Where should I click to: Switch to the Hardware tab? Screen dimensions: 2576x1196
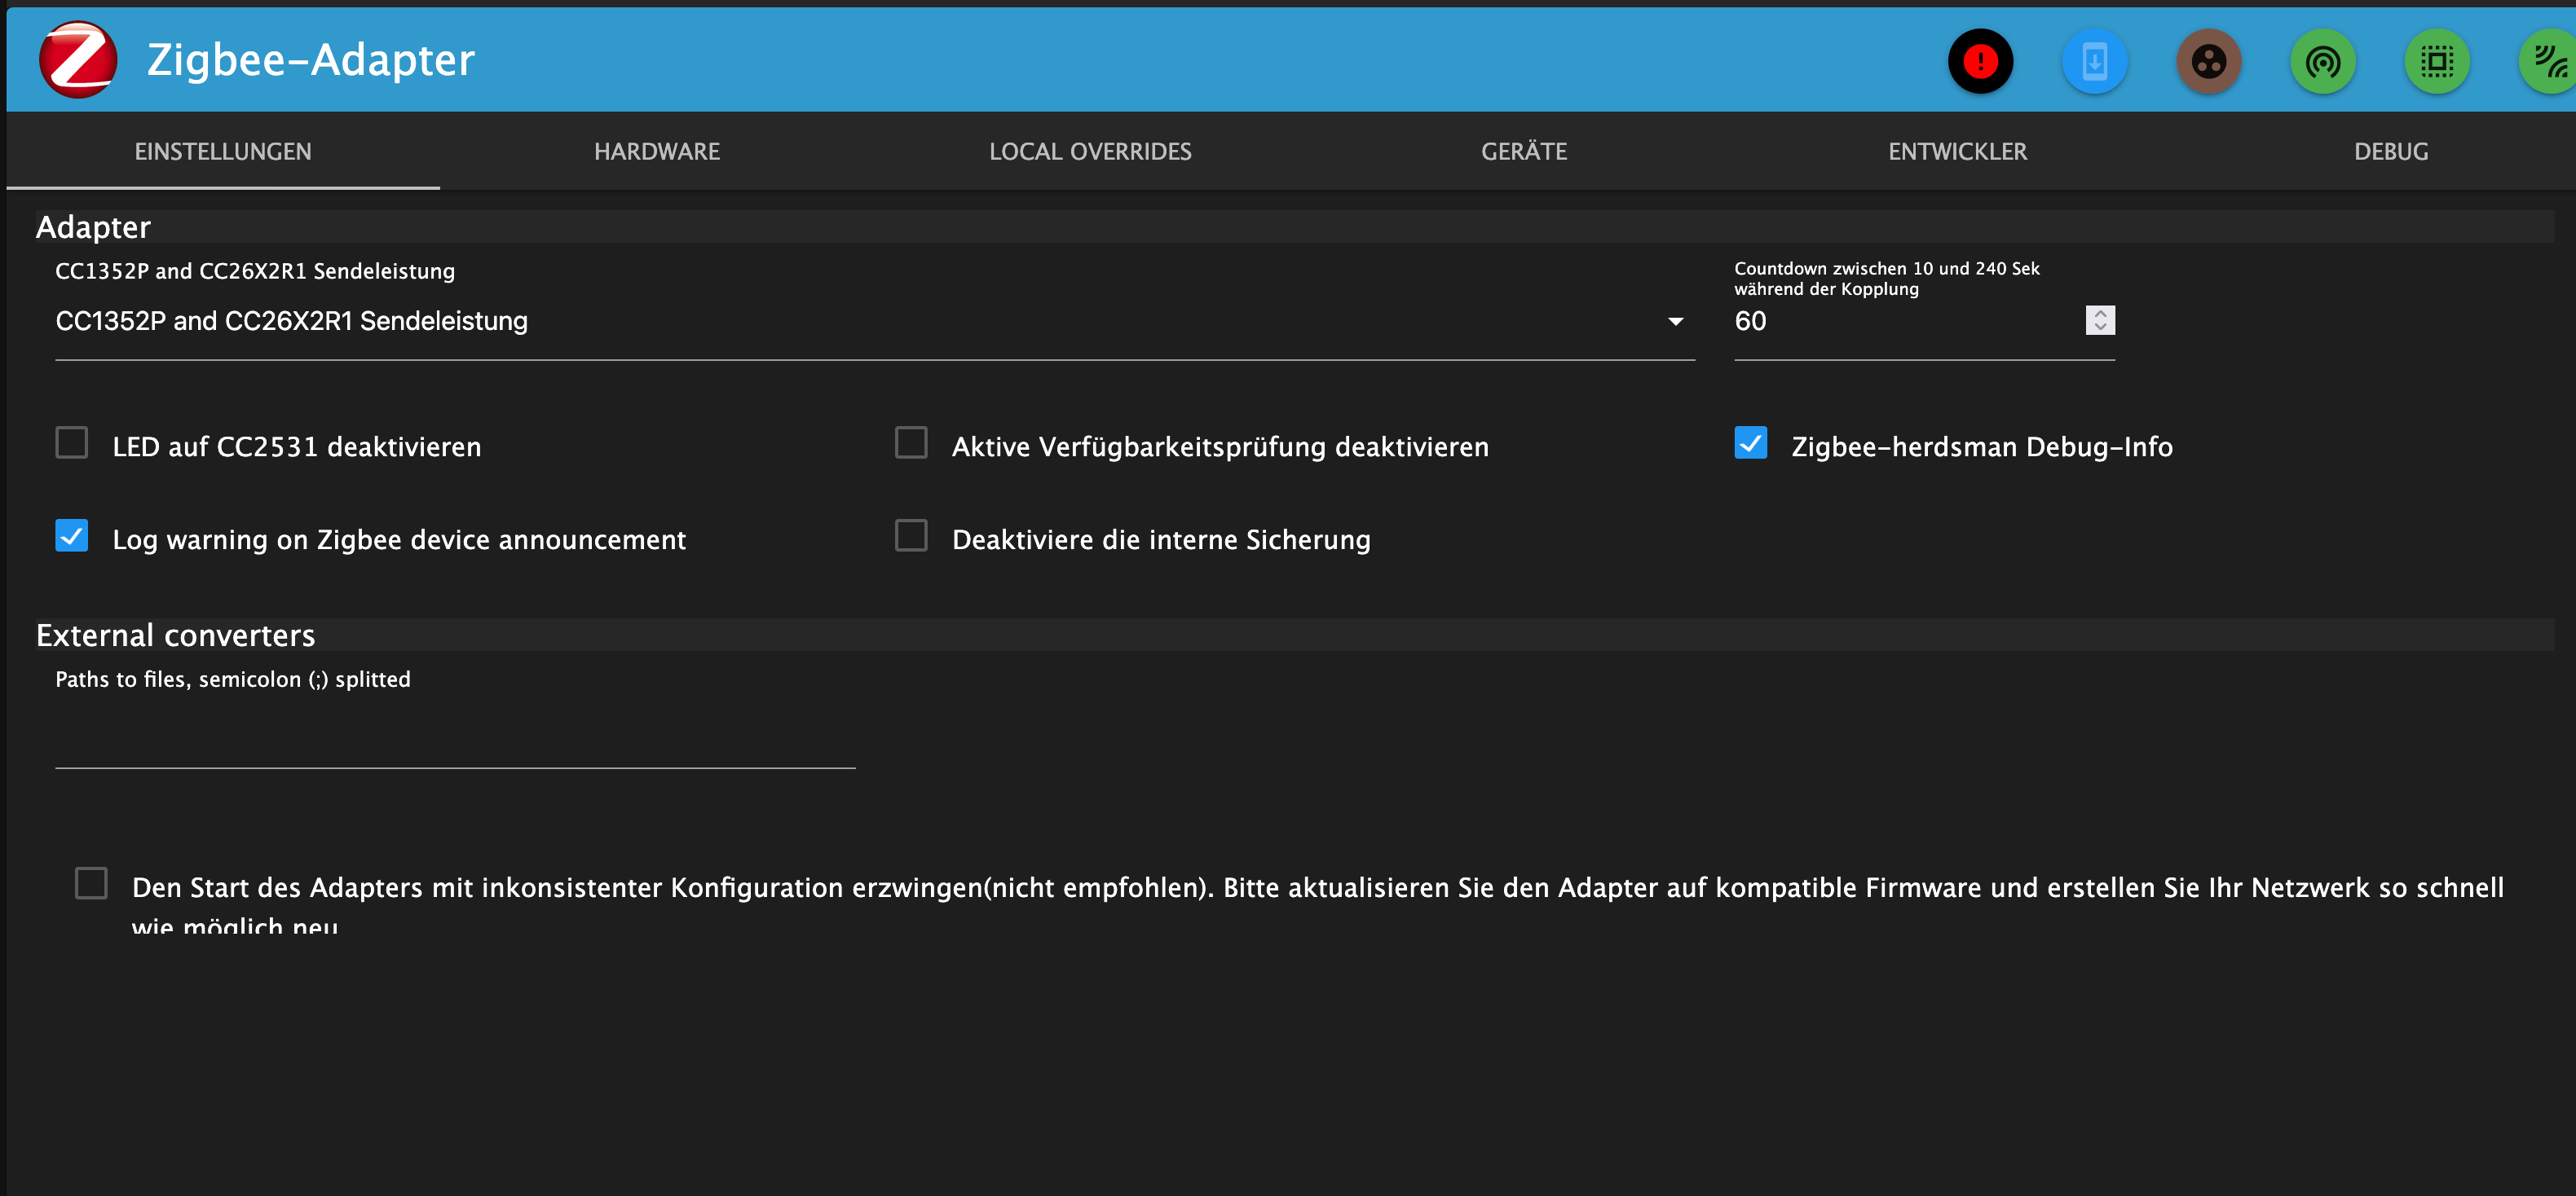pos(656,152)
